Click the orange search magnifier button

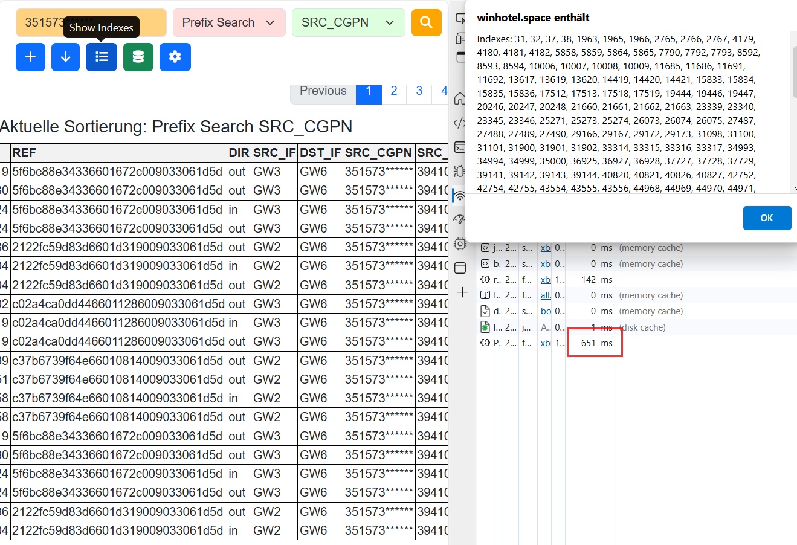pos(427,22)
